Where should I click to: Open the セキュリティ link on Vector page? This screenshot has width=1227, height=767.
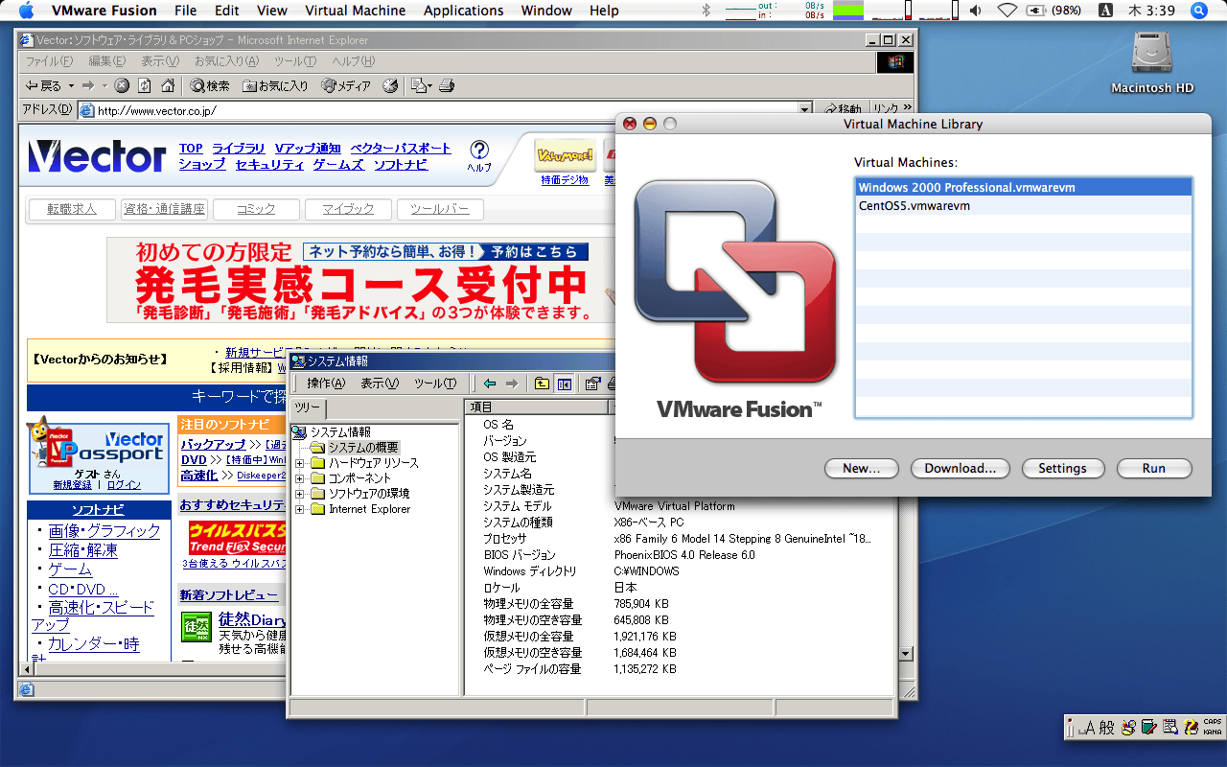pyautogui.click(x=269, y=165)
